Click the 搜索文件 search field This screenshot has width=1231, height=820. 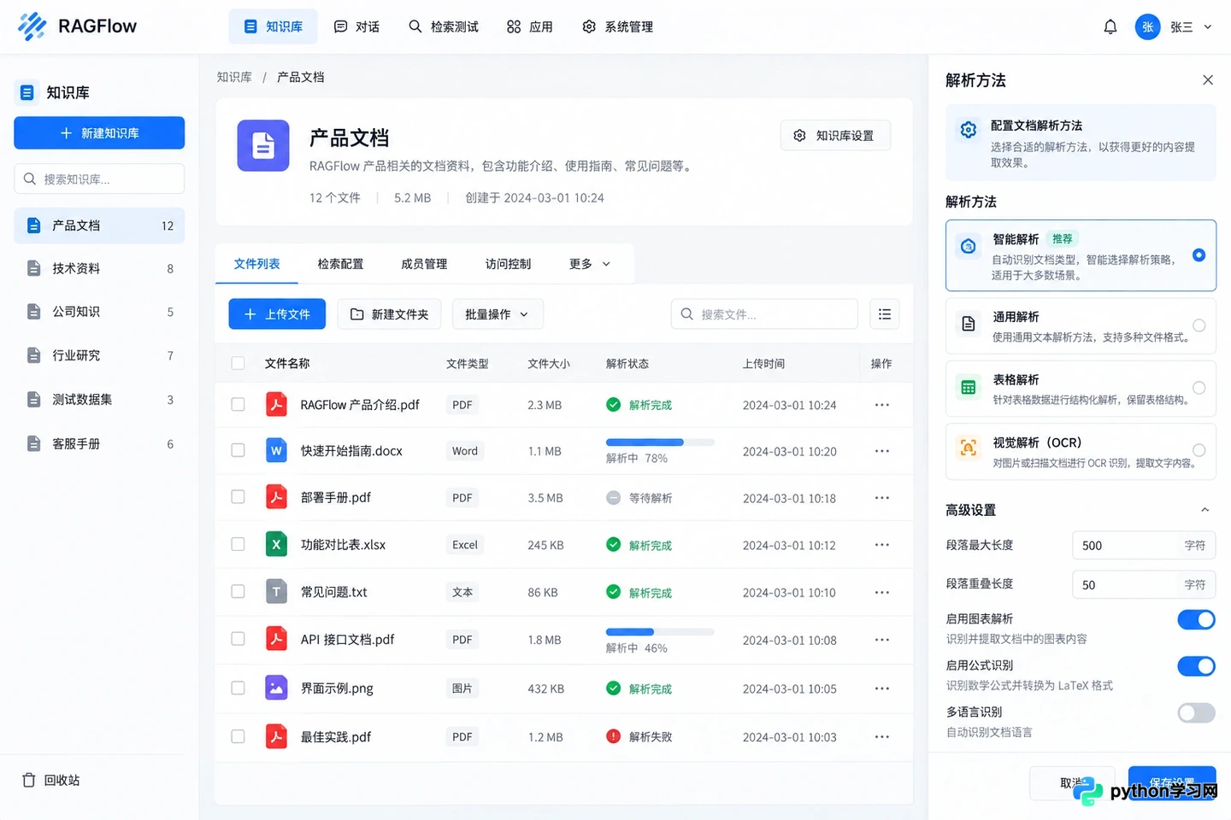click(x=764, y=314)
